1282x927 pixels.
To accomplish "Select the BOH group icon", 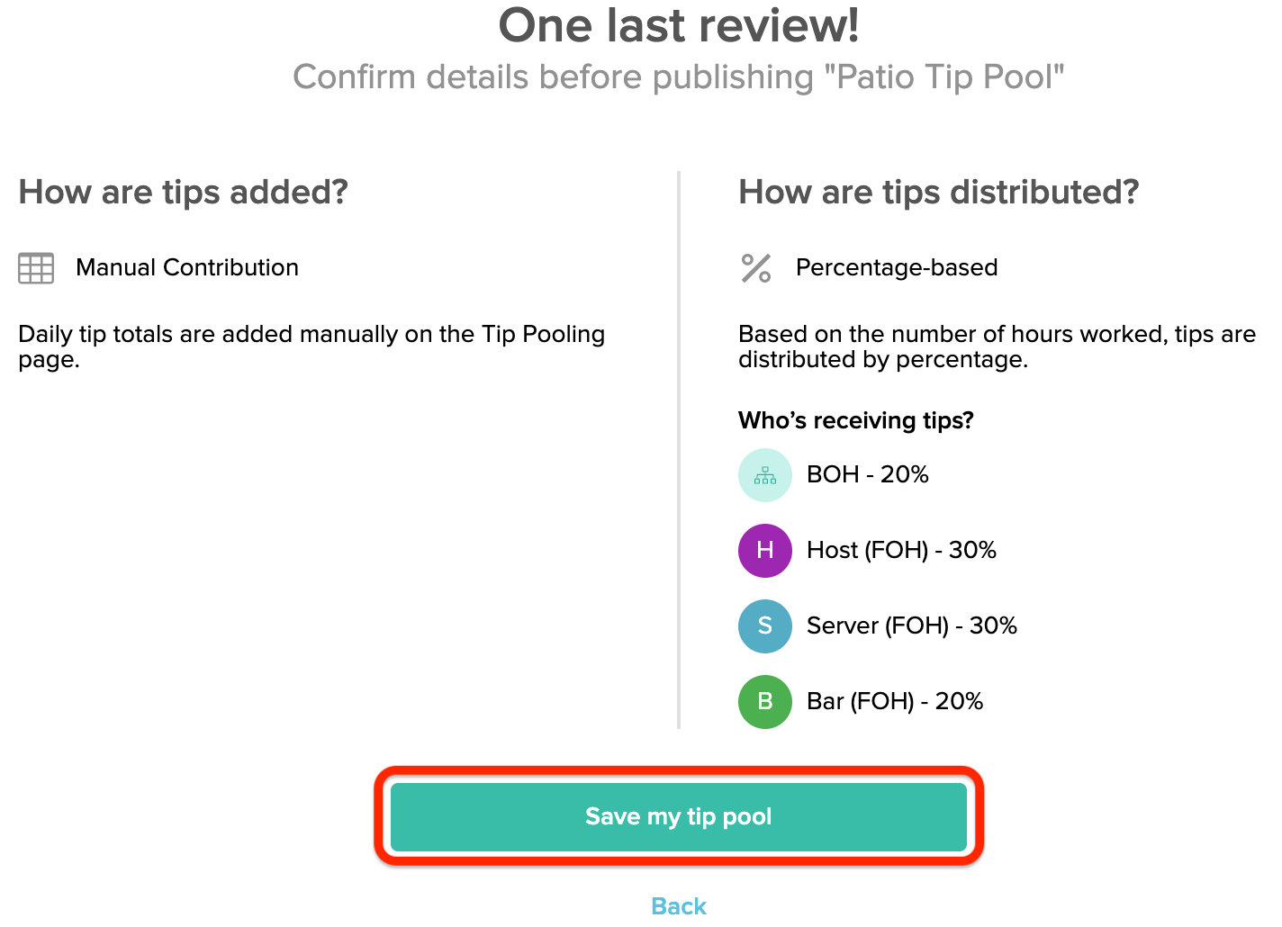I will click(x=764, y=474).
